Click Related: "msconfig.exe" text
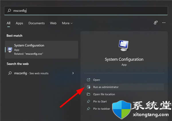This screenshot has height=121, width=172. tap(29, 54)
